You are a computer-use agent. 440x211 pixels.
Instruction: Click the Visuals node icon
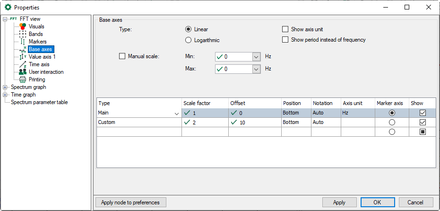click(x=22, y=26)
